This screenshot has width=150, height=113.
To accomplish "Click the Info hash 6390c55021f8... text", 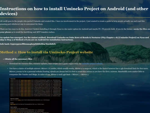I will click(28, 44).
